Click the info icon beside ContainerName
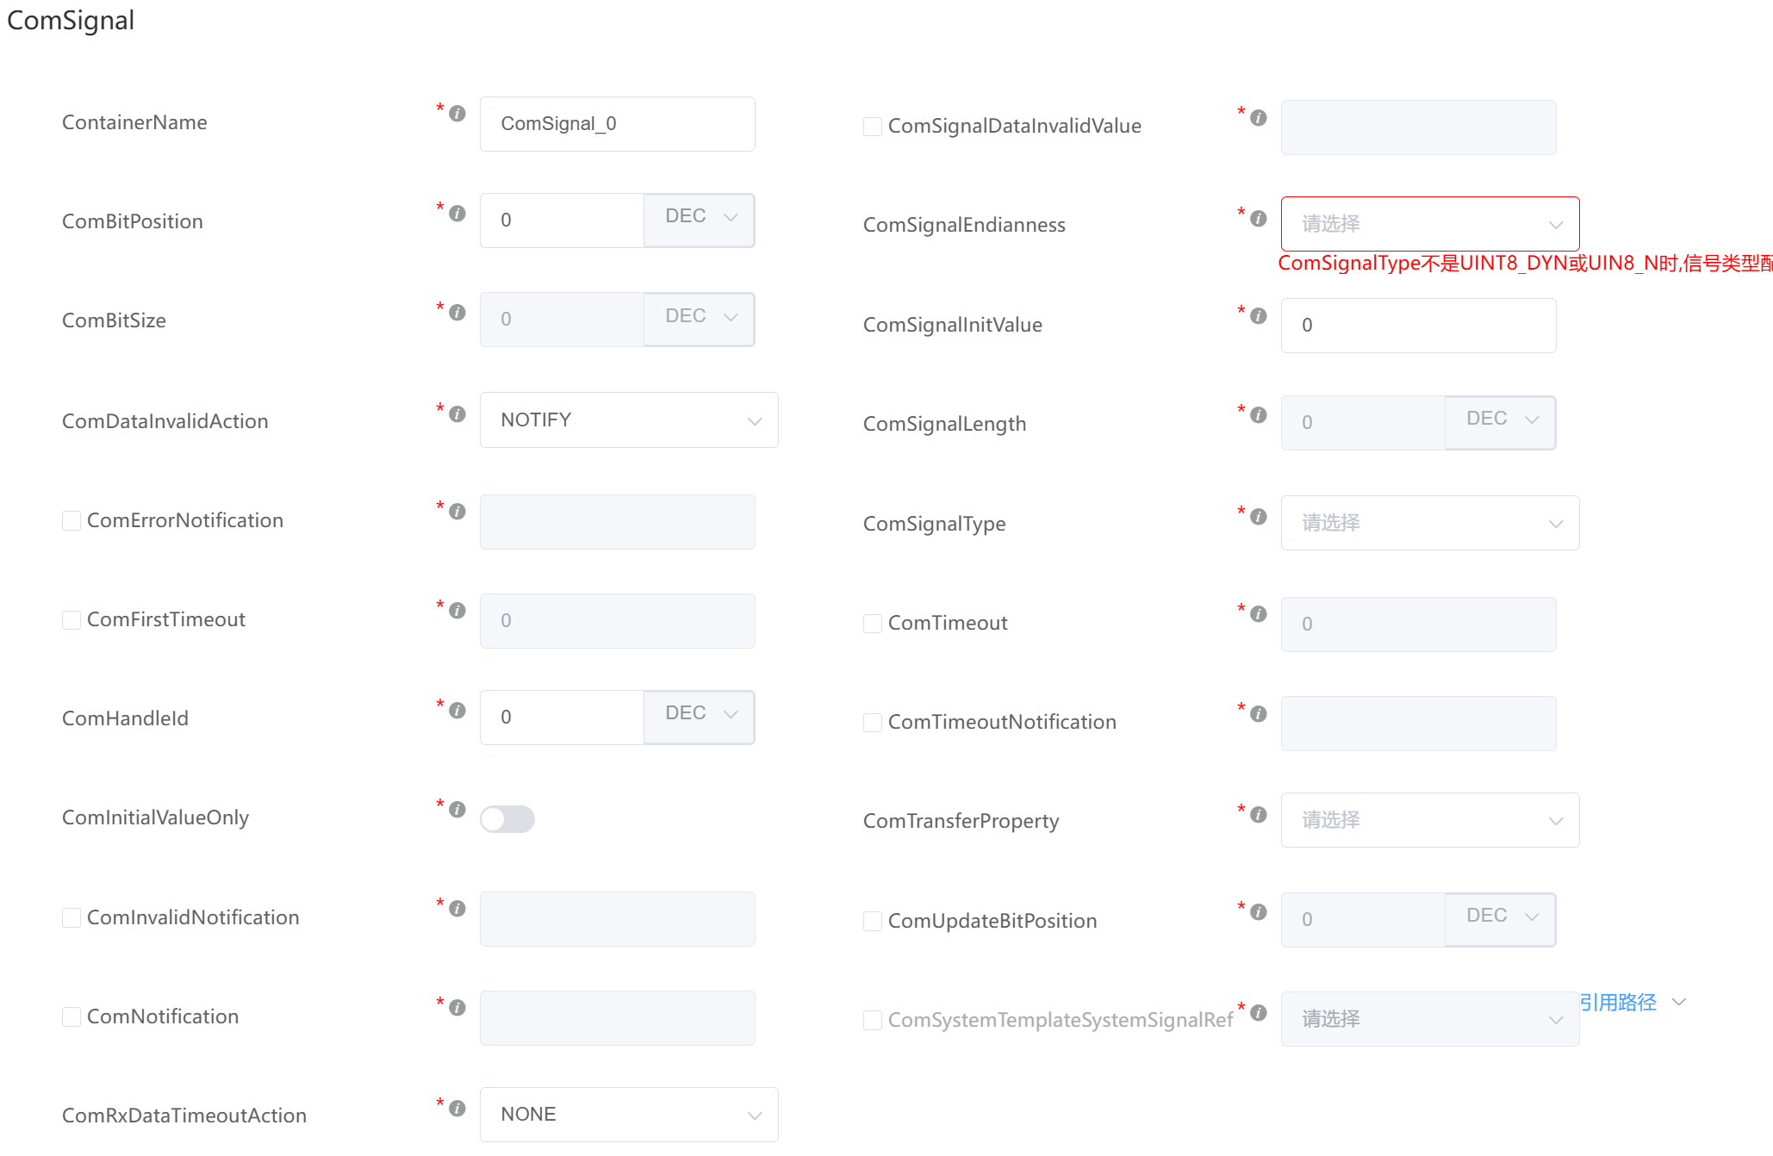The image size is (1773, 1156). click(457, 113)
